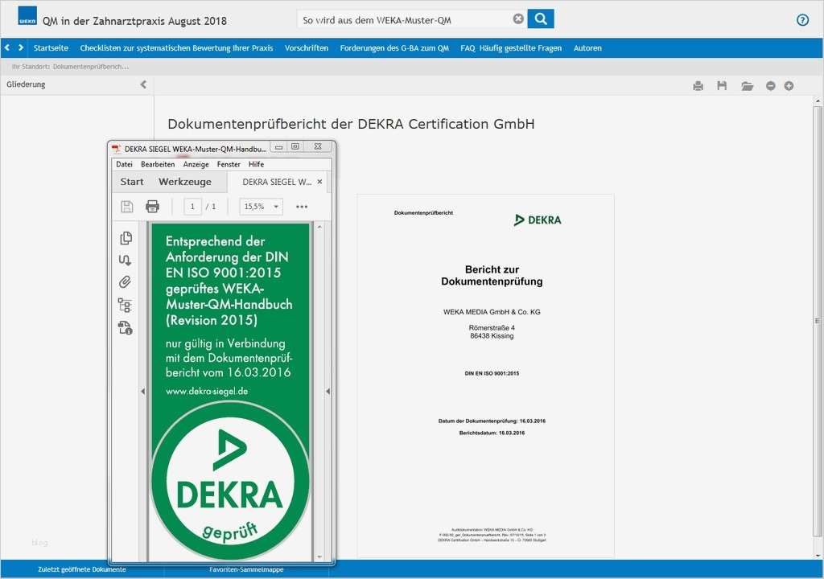Image resolution: width=824 pixels, height=579 pixels.
Task: Clear the search field text
Action: [x=518, y=19]
